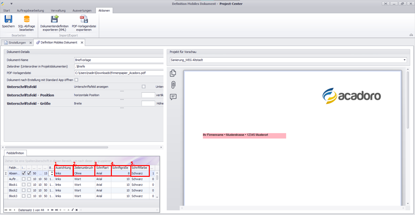Switch to the Einstellungen document tab
This screenshot has width=415, height=215.
tap(17, 42)
